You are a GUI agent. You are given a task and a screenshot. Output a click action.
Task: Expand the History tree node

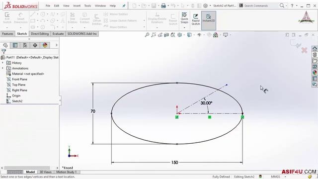click(x=2, y=63)
